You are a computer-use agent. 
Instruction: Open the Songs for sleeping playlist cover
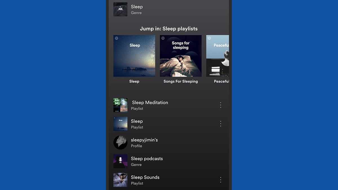tap(181, 56)
